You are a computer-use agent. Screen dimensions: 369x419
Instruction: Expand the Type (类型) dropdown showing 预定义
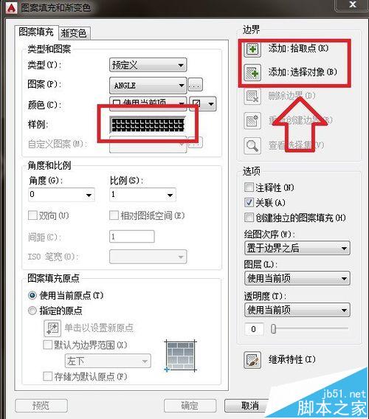click(148, 65)
